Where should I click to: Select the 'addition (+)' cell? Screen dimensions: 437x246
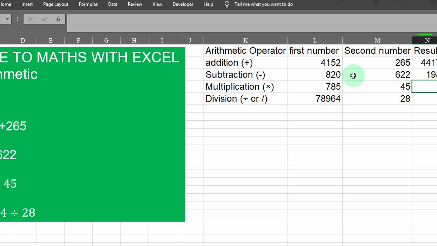tap(245, 63)
